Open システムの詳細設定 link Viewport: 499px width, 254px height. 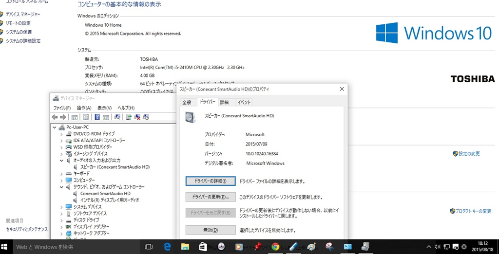click(x=23, y=41)
